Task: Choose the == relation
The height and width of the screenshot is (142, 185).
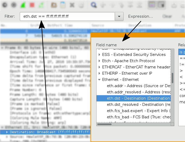Action: click(182, 58)
